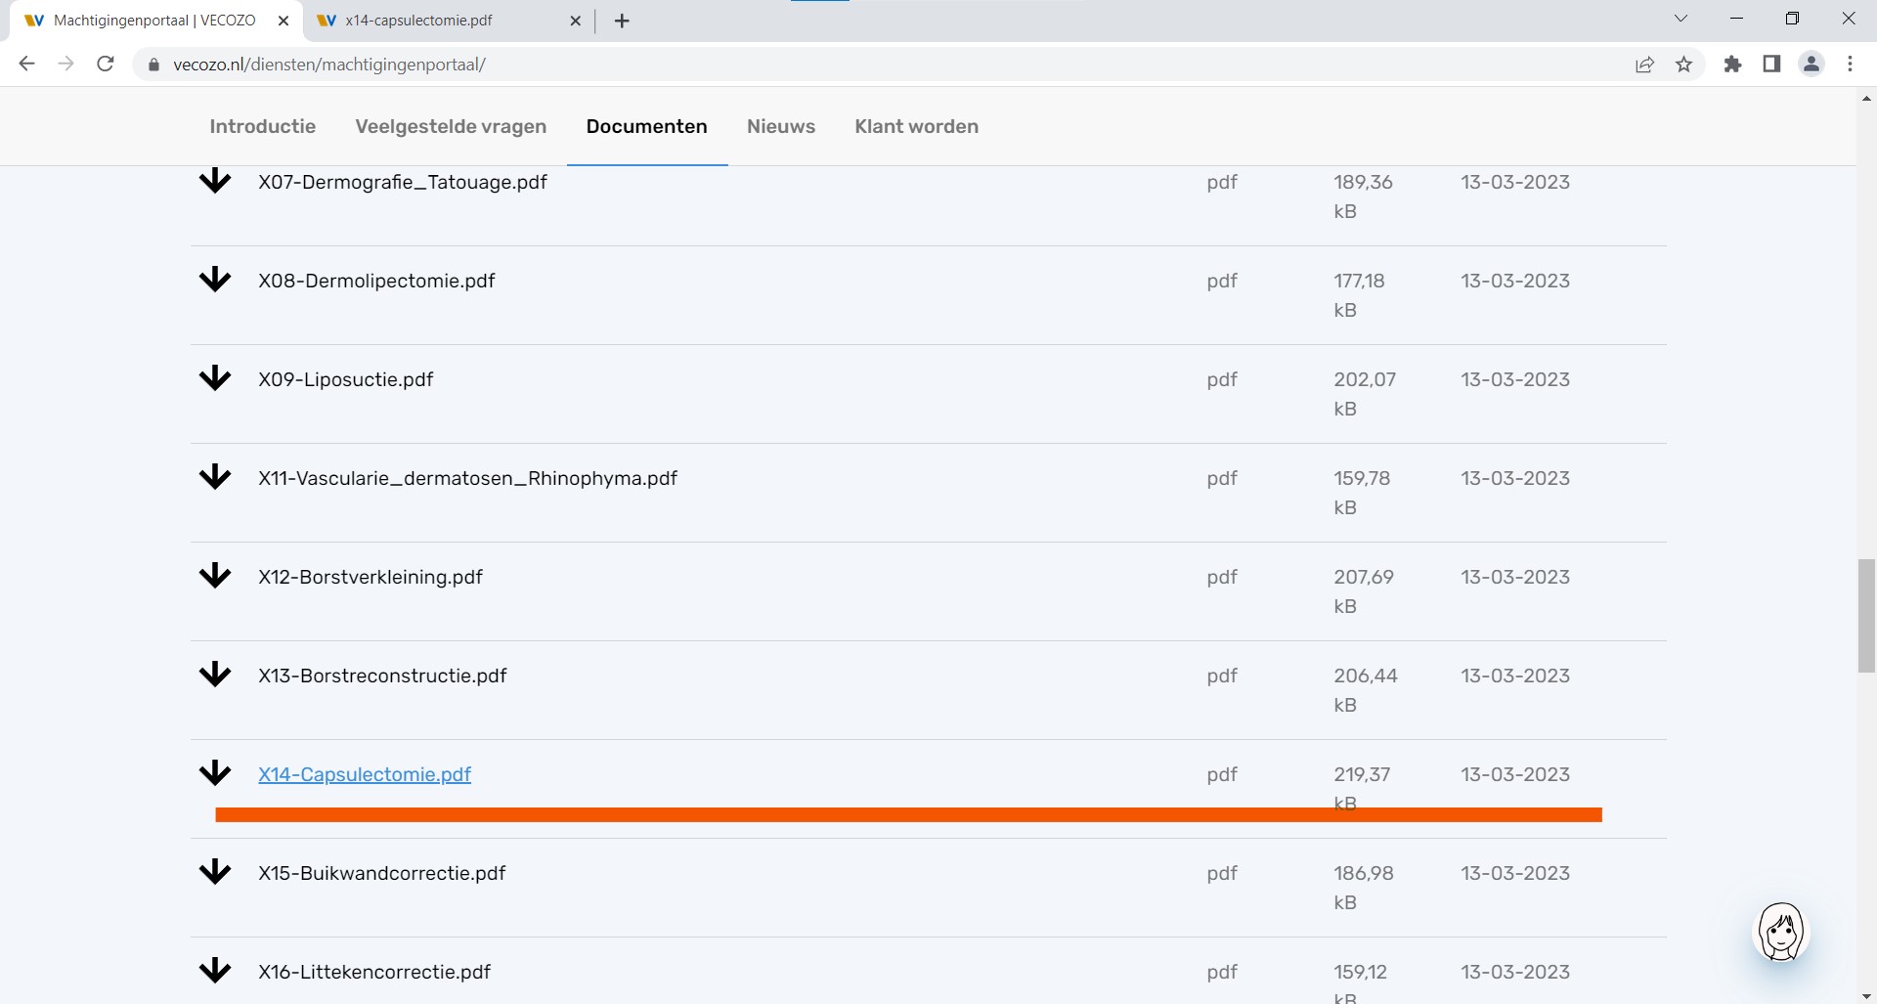
Task: Open the X13-Borstreconstructie.pdf document
Action: tap(382, 677)
